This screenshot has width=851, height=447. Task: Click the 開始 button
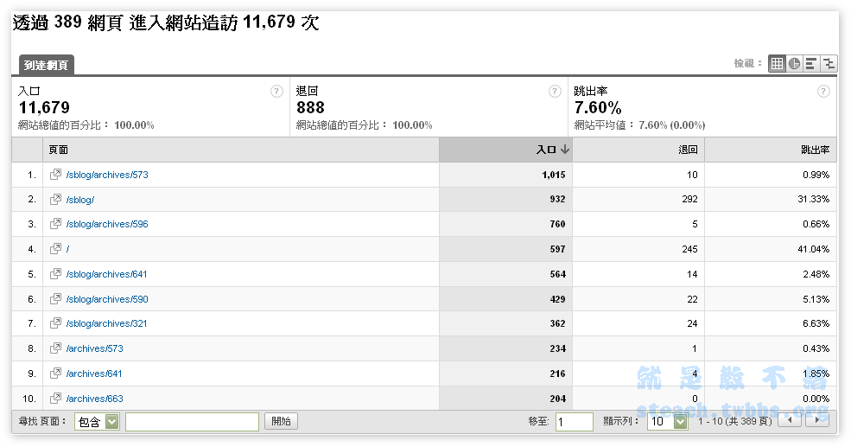click(x=282, y=422)
